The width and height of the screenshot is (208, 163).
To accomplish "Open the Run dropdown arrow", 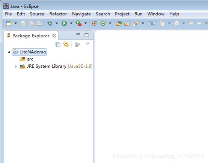I will pyautogui.click(x=71, y=23).
